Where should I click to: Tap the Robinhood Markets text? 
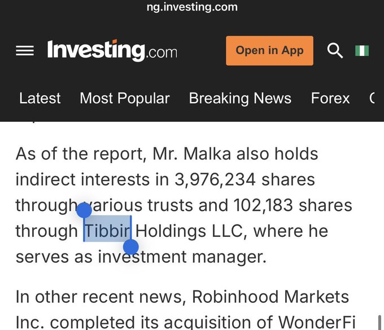click(x=270, y=297)
